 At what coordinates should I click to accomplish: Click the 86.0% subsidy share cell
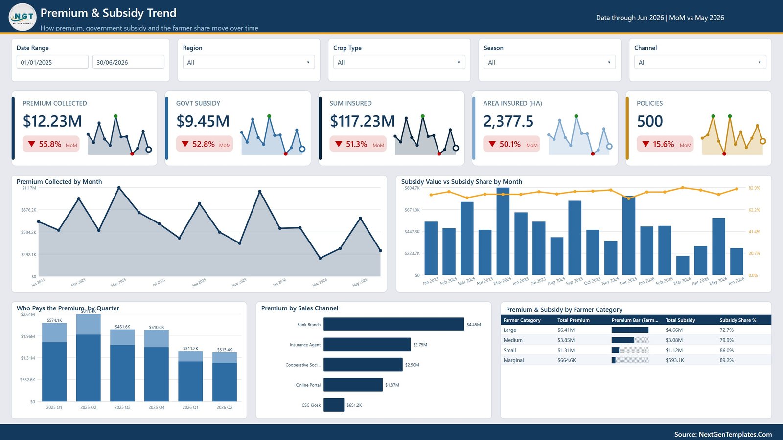tap(727, 350)
